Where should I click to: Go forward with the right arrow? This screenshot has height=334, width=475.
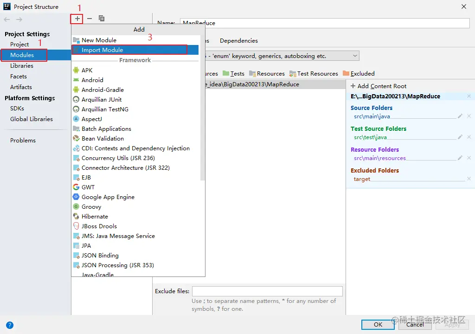19,19
